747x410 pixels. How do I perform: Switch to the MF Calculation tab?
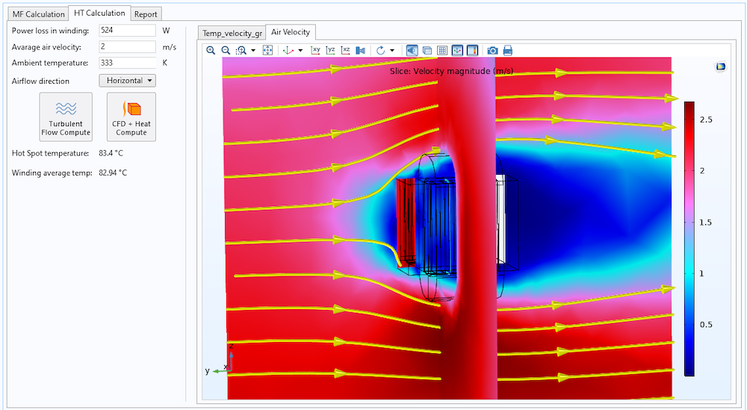click(39, 13)
